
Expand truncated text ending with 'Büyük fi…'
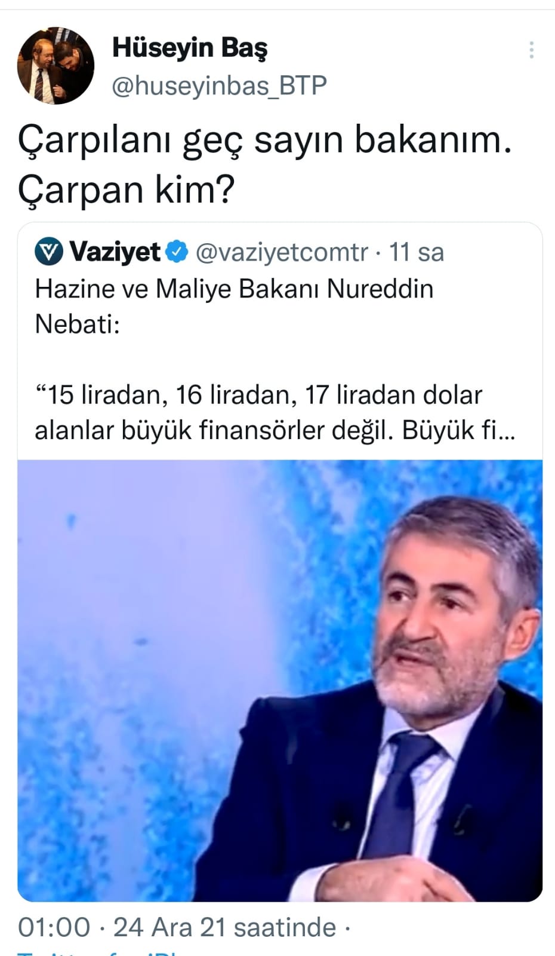tap(457, 430)
